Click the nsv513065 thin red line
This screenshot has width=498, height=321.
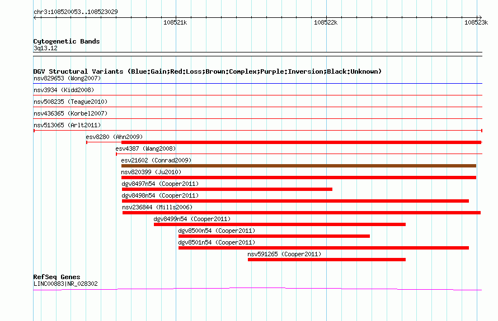click(x=258, y=131)
